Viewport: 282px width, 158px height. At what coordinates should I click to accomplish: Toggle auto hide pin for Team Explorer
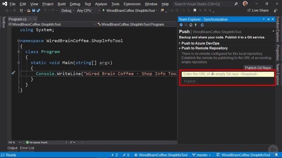(x=268, y=19)
